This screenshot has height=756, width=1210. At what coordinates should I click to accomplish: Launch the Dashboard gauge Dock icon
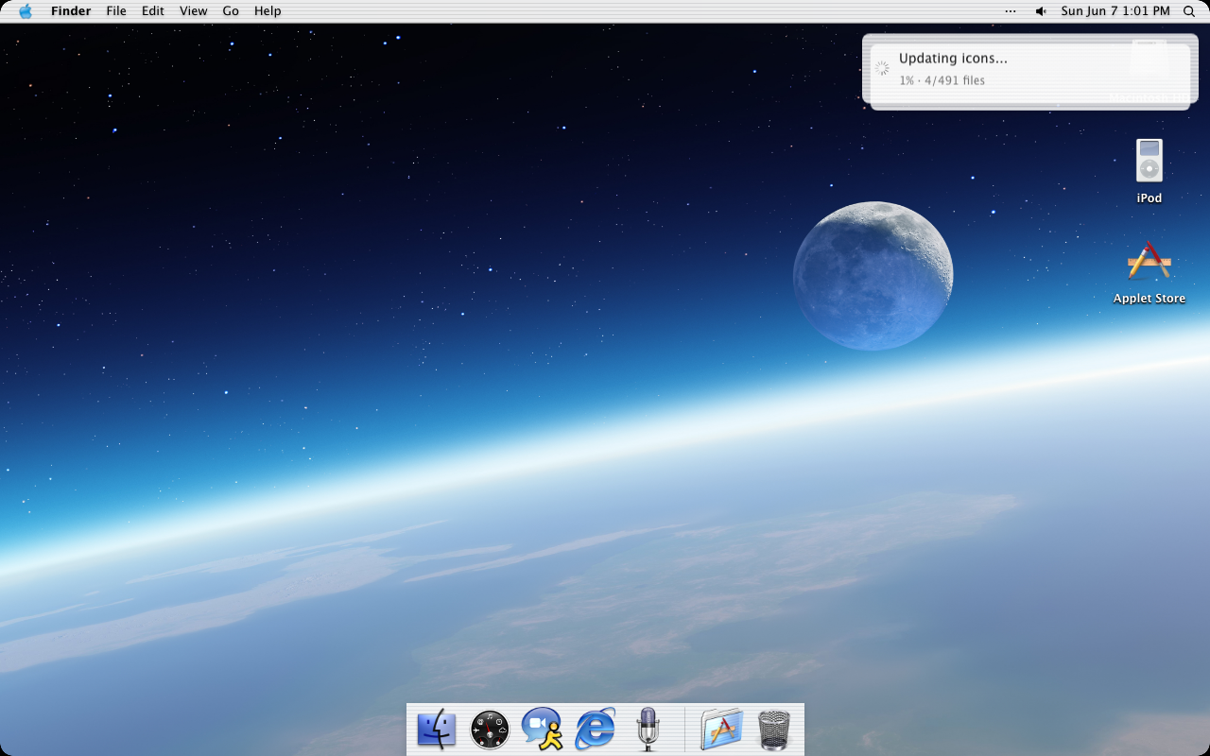pos(490,730)
